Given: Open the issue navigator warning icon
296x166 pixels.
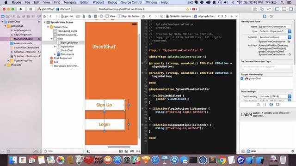Looking at the screenshot, I should click(x=18, y=17).
